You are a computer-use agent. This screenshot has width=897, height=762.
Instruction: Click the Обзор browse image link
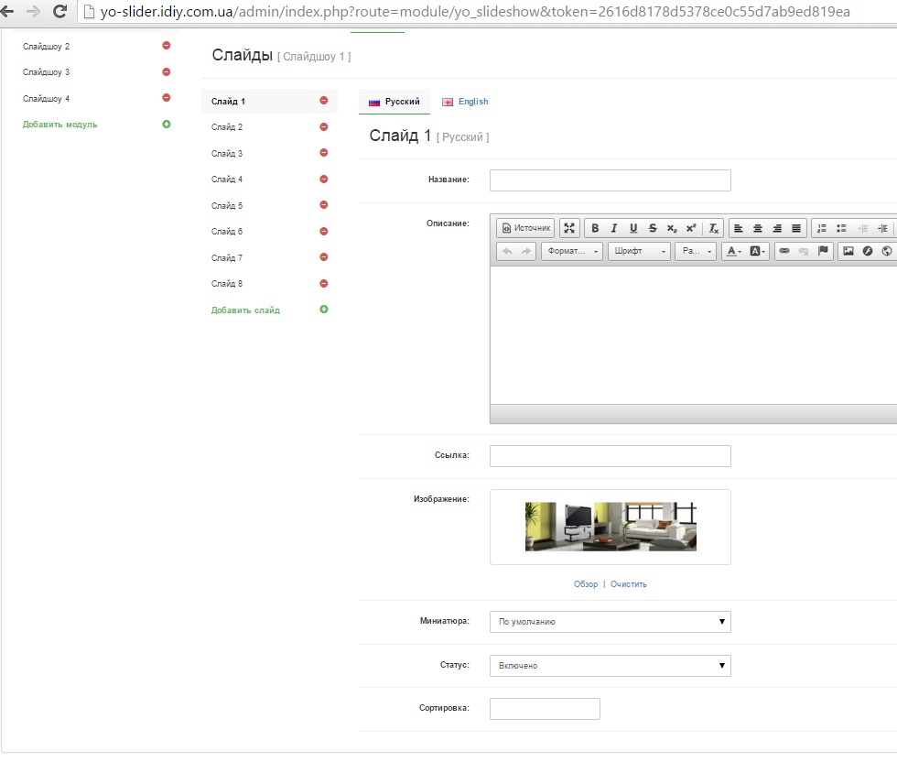pos(586,584)
